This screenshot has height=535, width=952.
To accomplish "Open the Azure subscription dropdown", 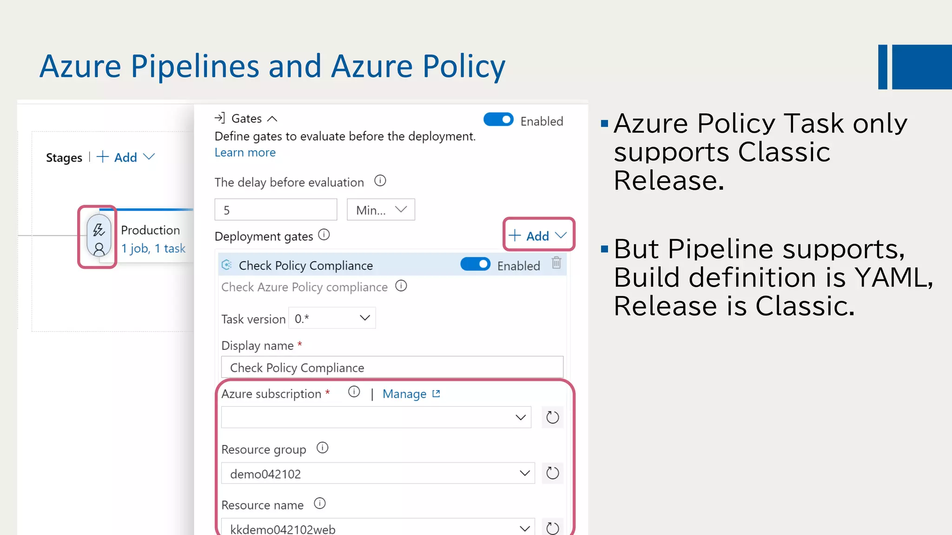I will 376,417.
